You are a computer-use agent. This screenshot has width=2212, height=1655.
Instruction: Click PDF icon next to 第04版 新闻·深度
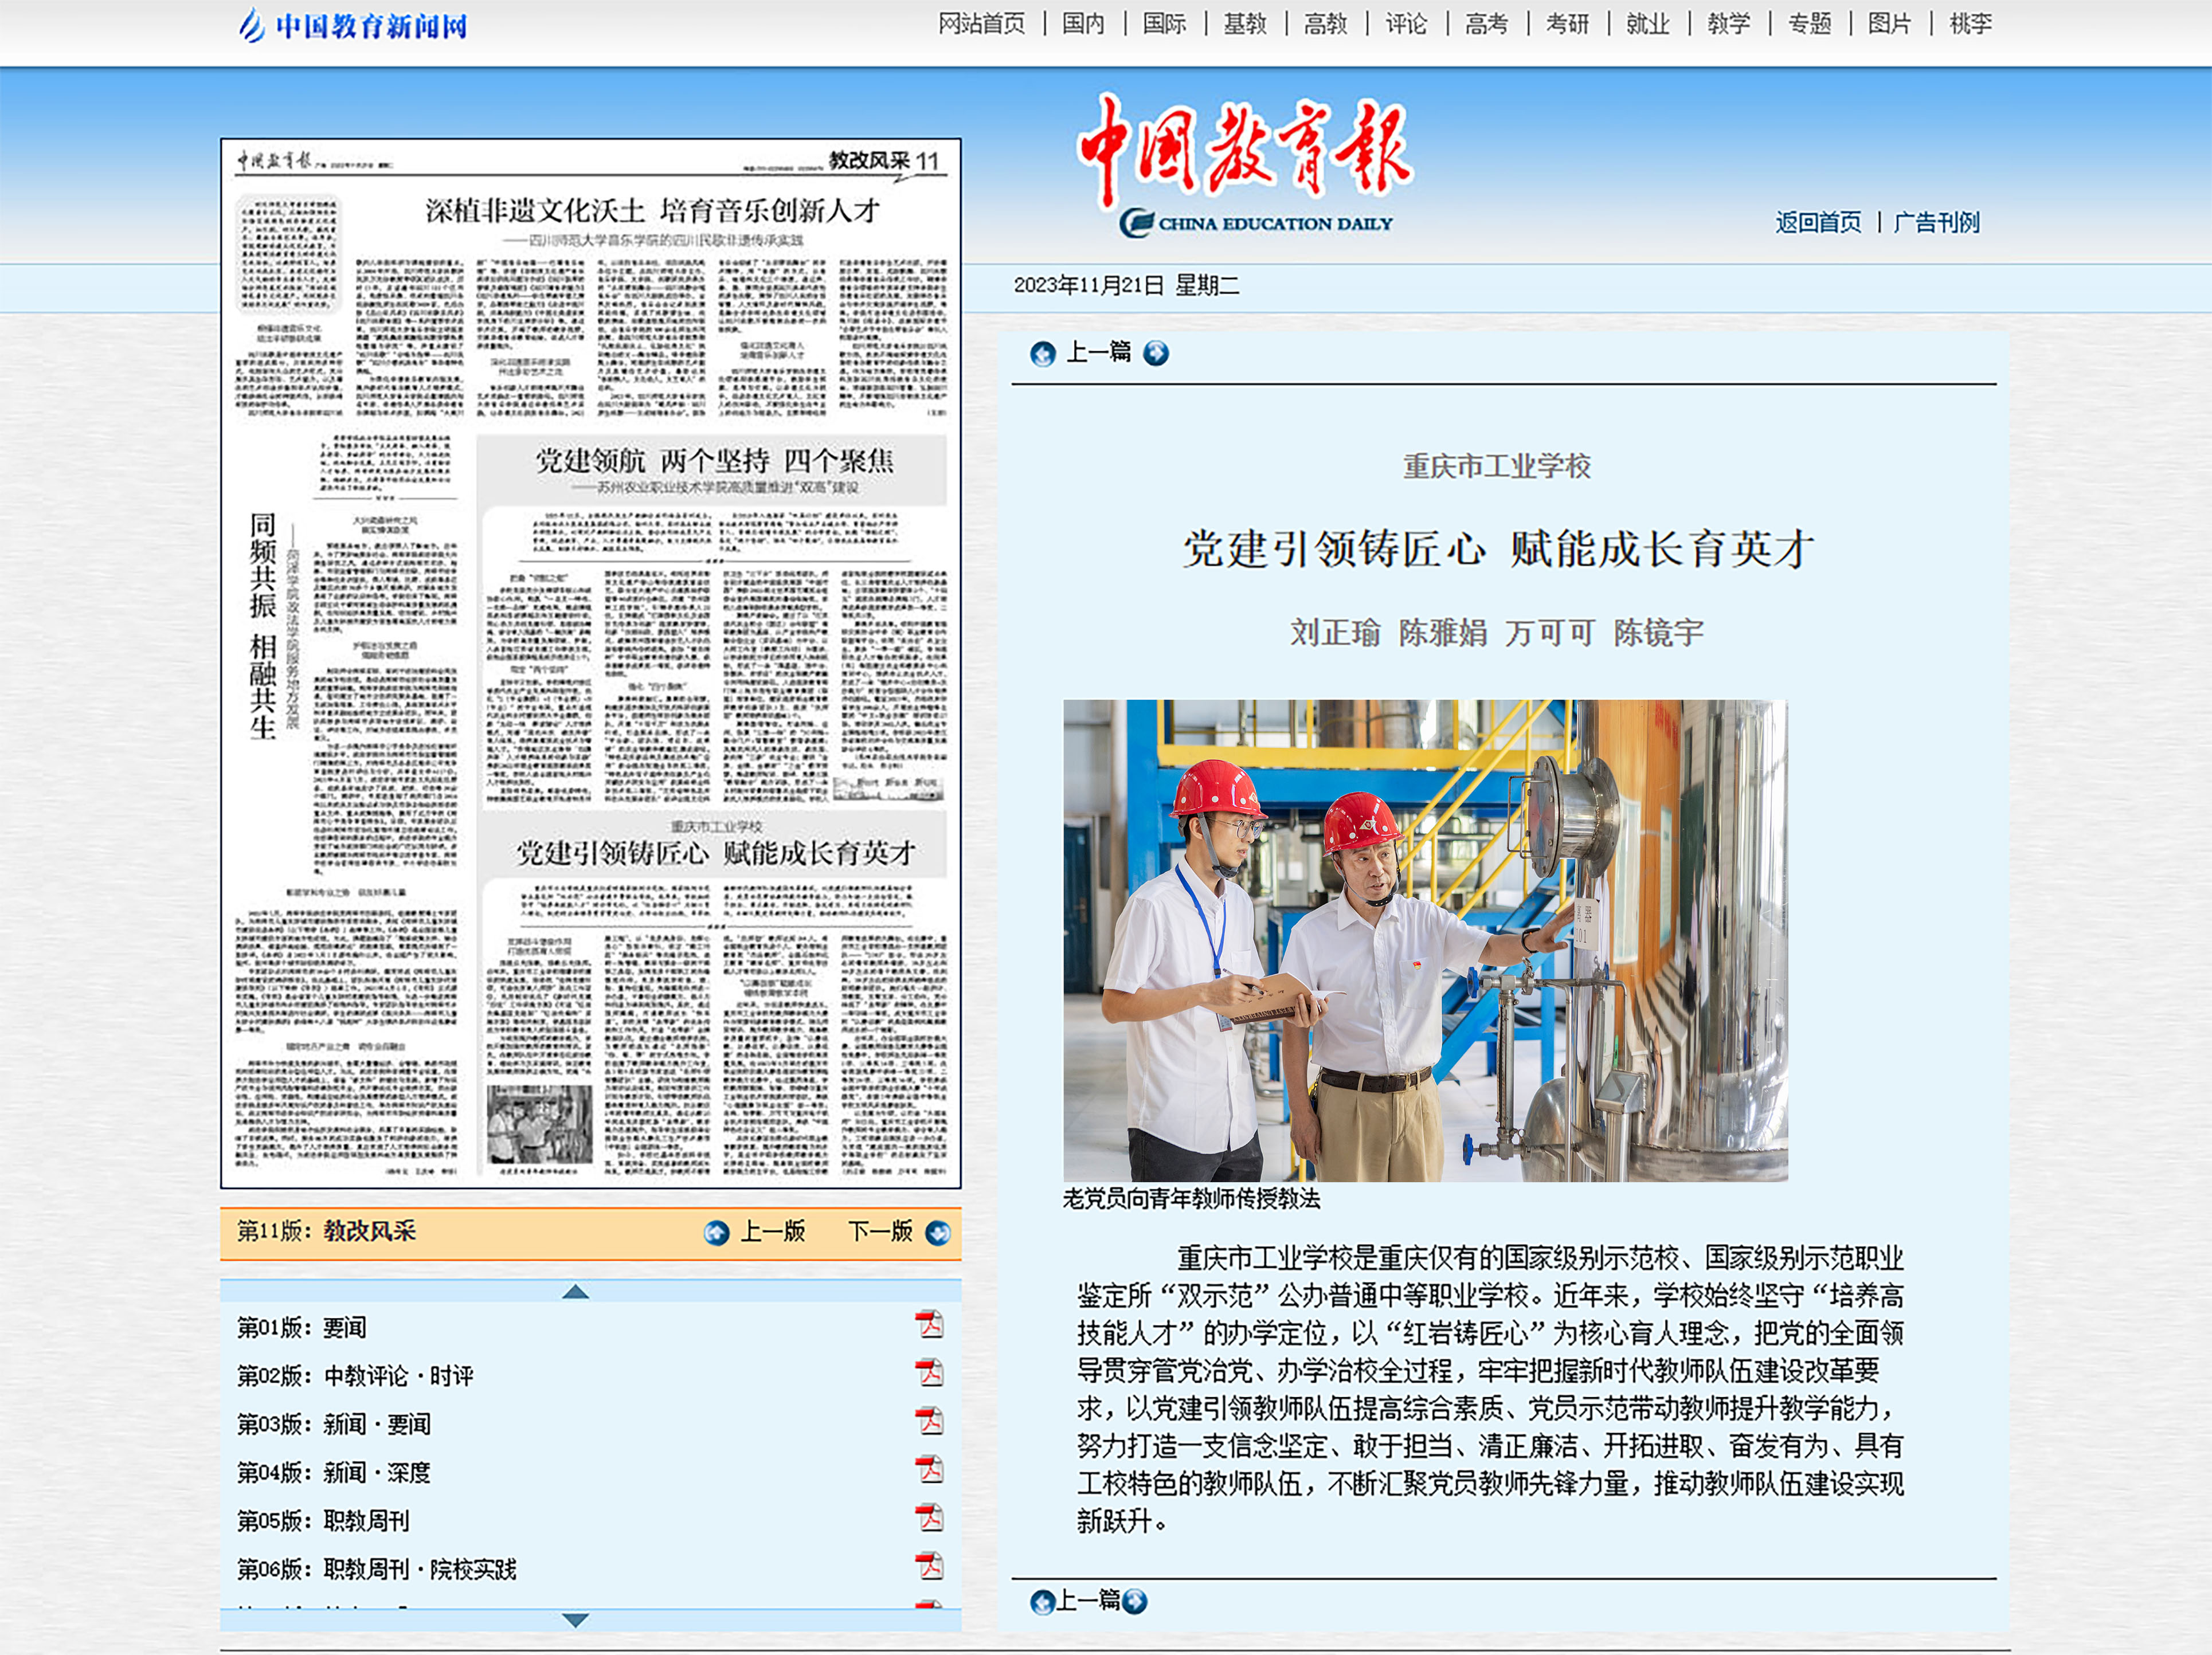coord(929,1470)
